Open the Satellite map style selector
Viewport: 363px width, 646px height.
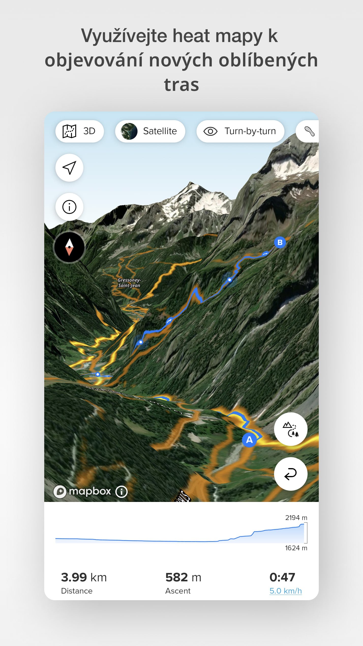(150, 131)
